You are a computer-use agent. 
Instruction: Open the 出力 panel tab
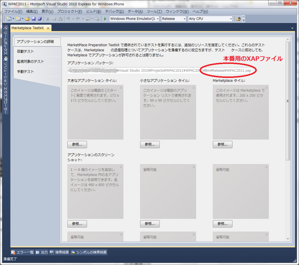[x=42, y=252]
